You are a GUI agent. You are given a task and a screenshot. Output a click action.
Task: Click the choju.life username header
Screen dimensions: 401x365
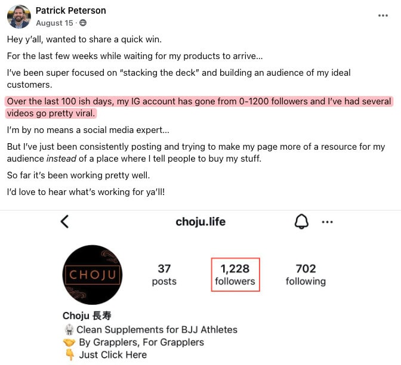tap(200, 222)
